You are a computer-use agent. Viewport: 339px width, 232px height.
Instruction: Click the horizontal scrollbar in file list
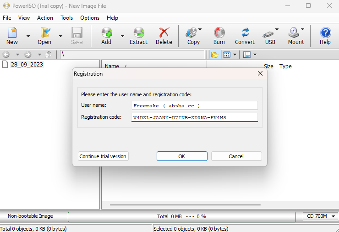185,205
